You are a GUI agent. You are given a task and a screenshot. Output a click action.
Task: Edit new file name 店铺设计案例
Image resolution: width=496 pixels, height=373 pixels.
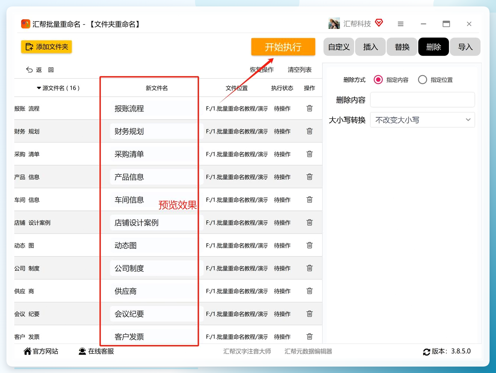tap(157, 223)
